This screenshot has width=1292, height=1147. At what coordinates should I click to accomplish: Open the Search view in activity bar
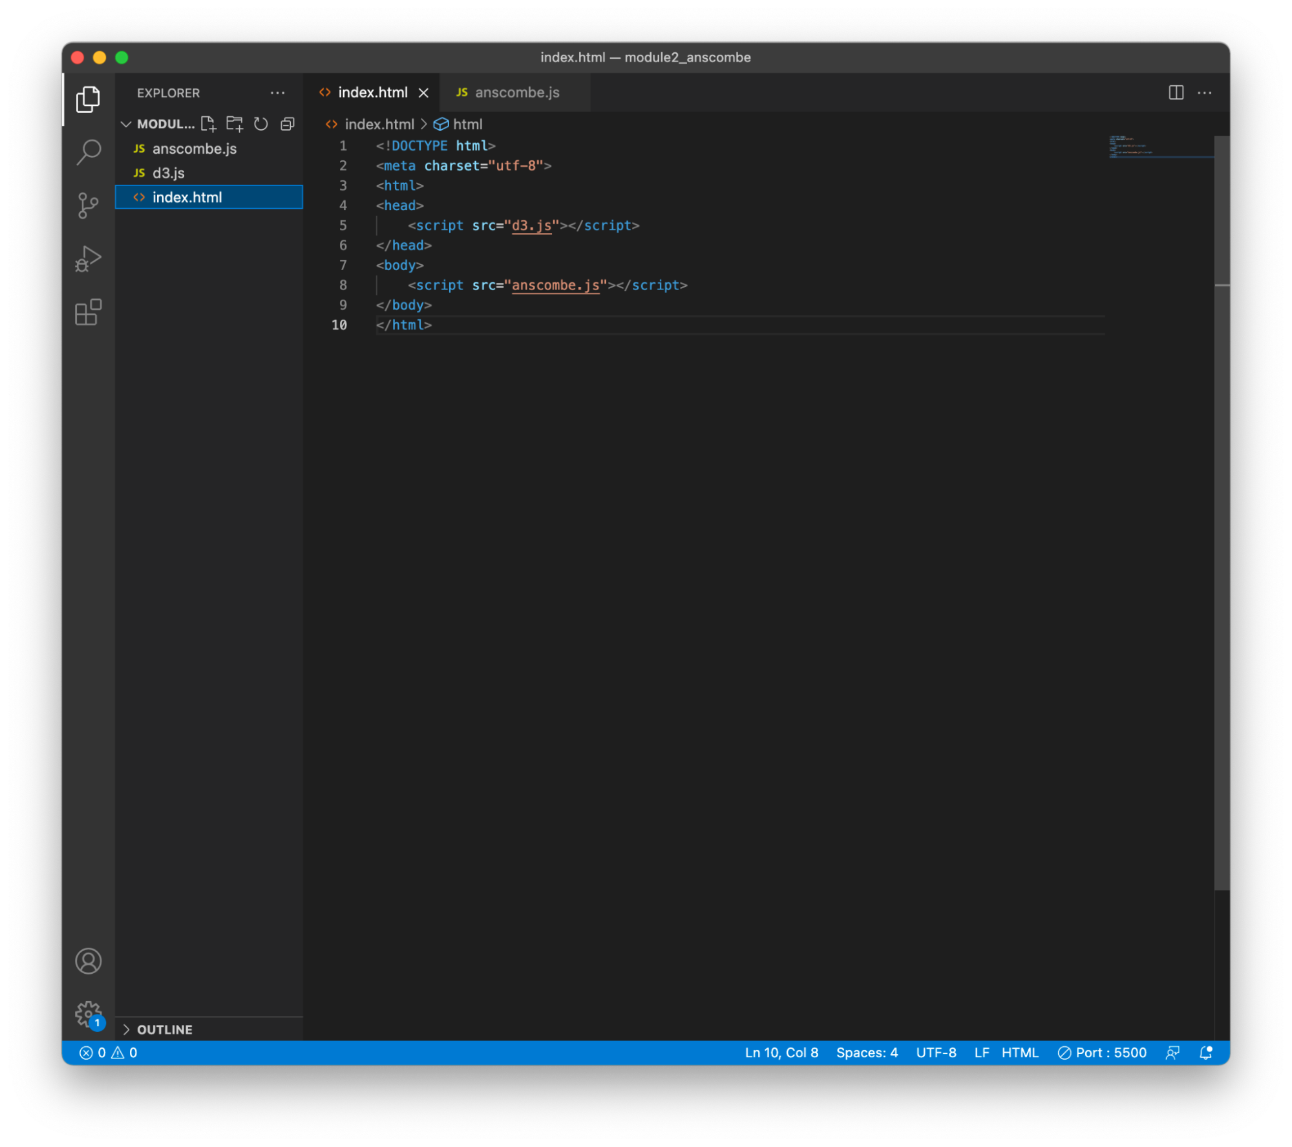[89, 153]
